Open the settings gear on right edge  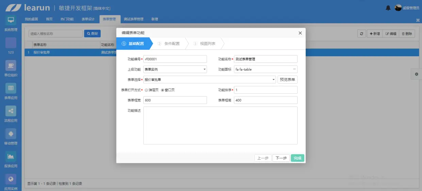pos(417,74)
